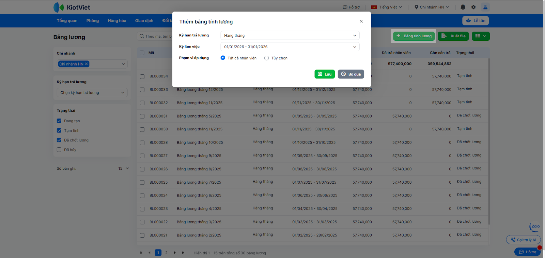
Task: Toggle the Tạm tính status checkbox
Action: click(59, 130)
